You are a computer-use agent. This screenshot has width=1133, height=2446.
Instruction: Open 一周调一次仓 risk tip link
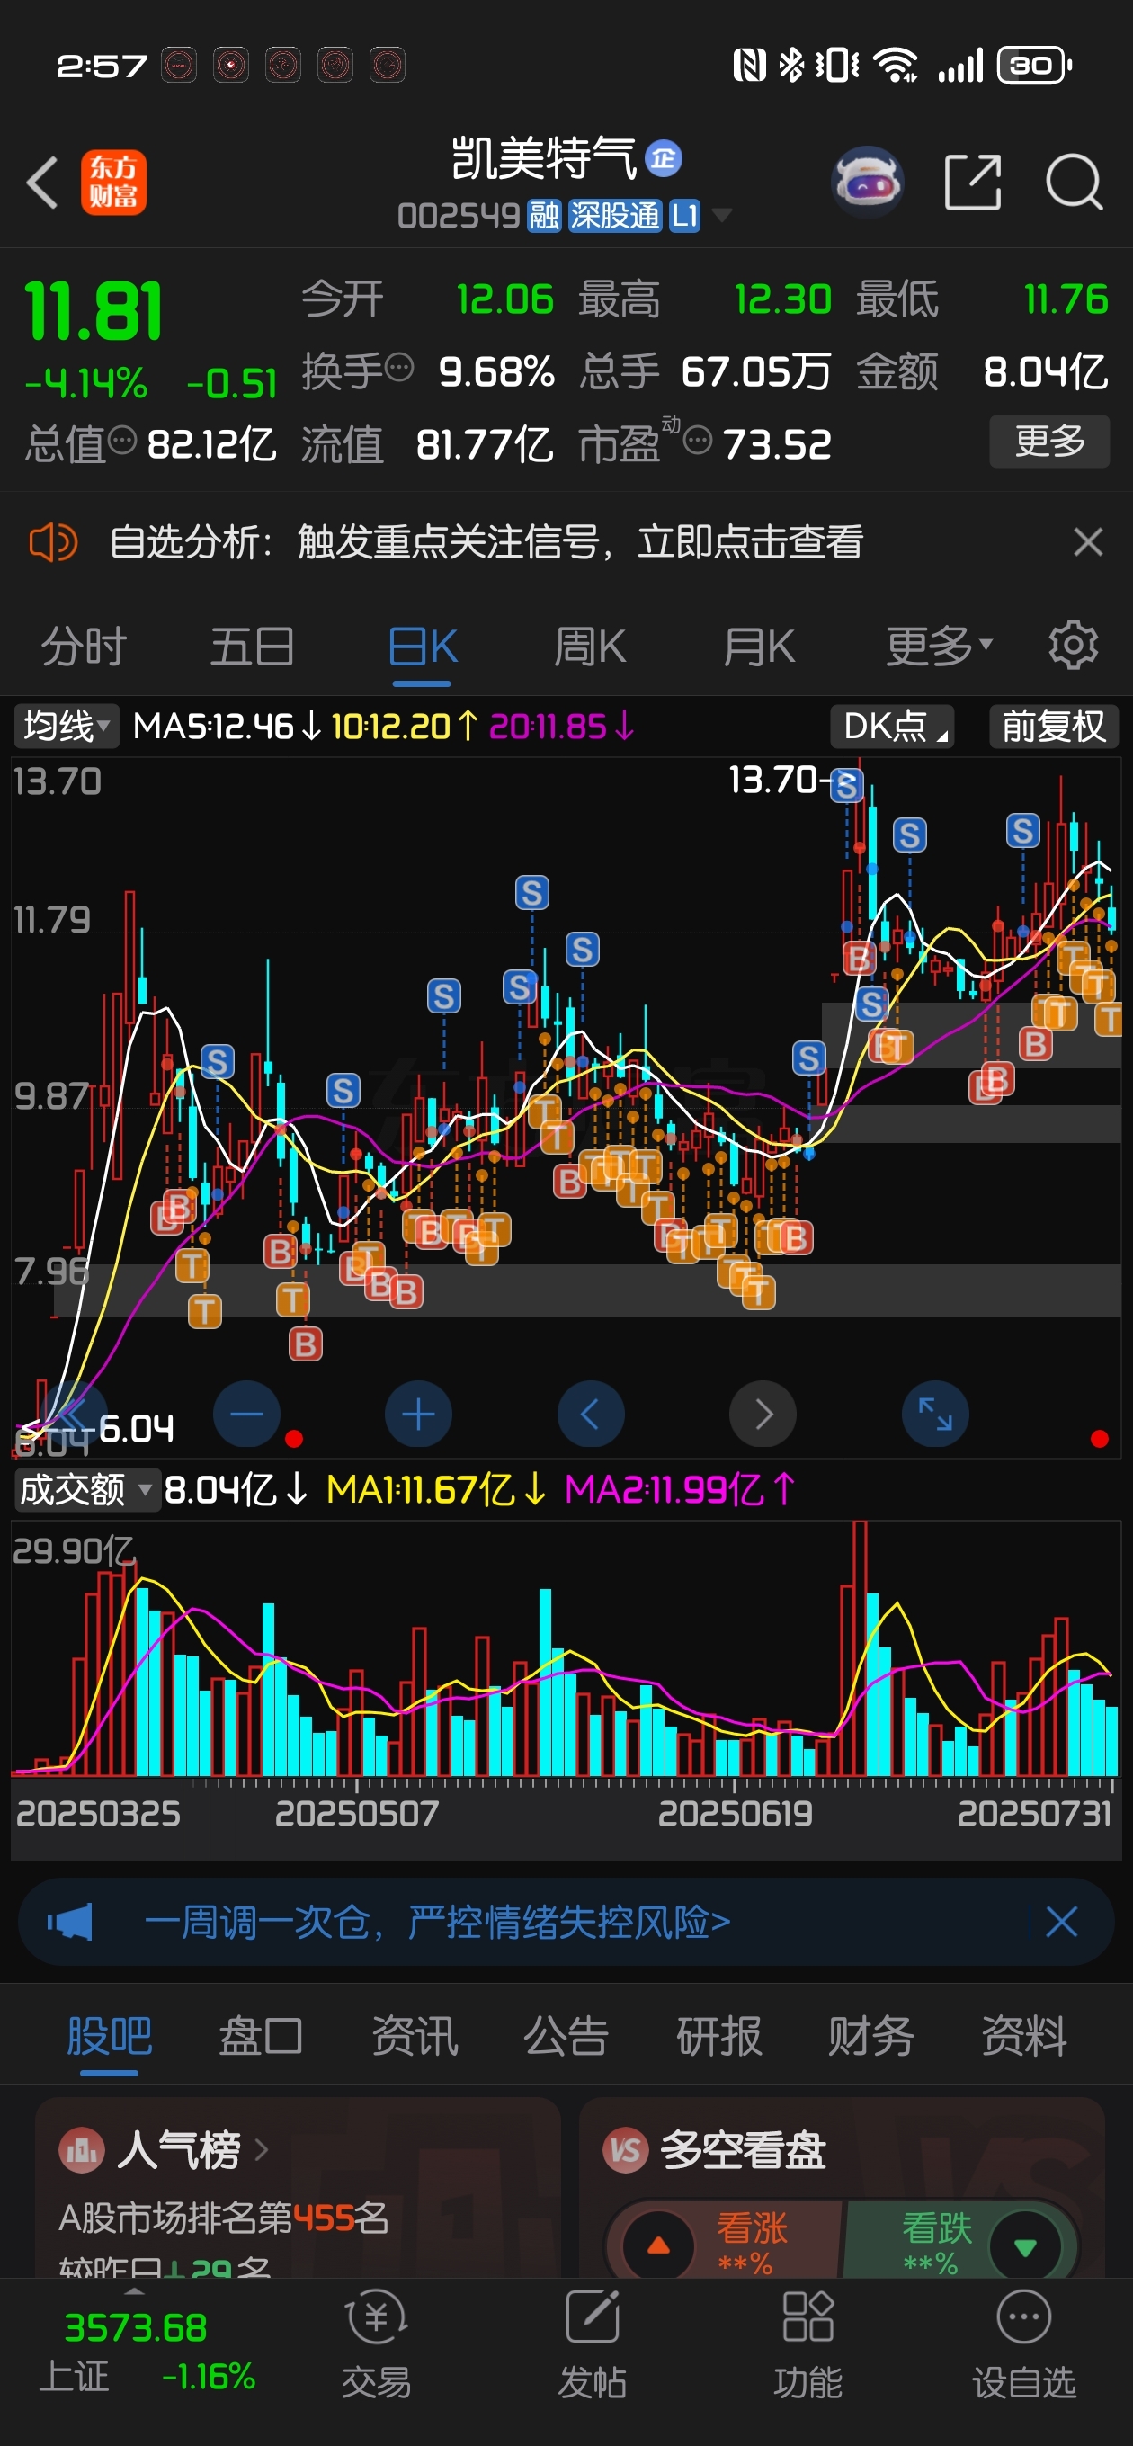point(437,1922)
